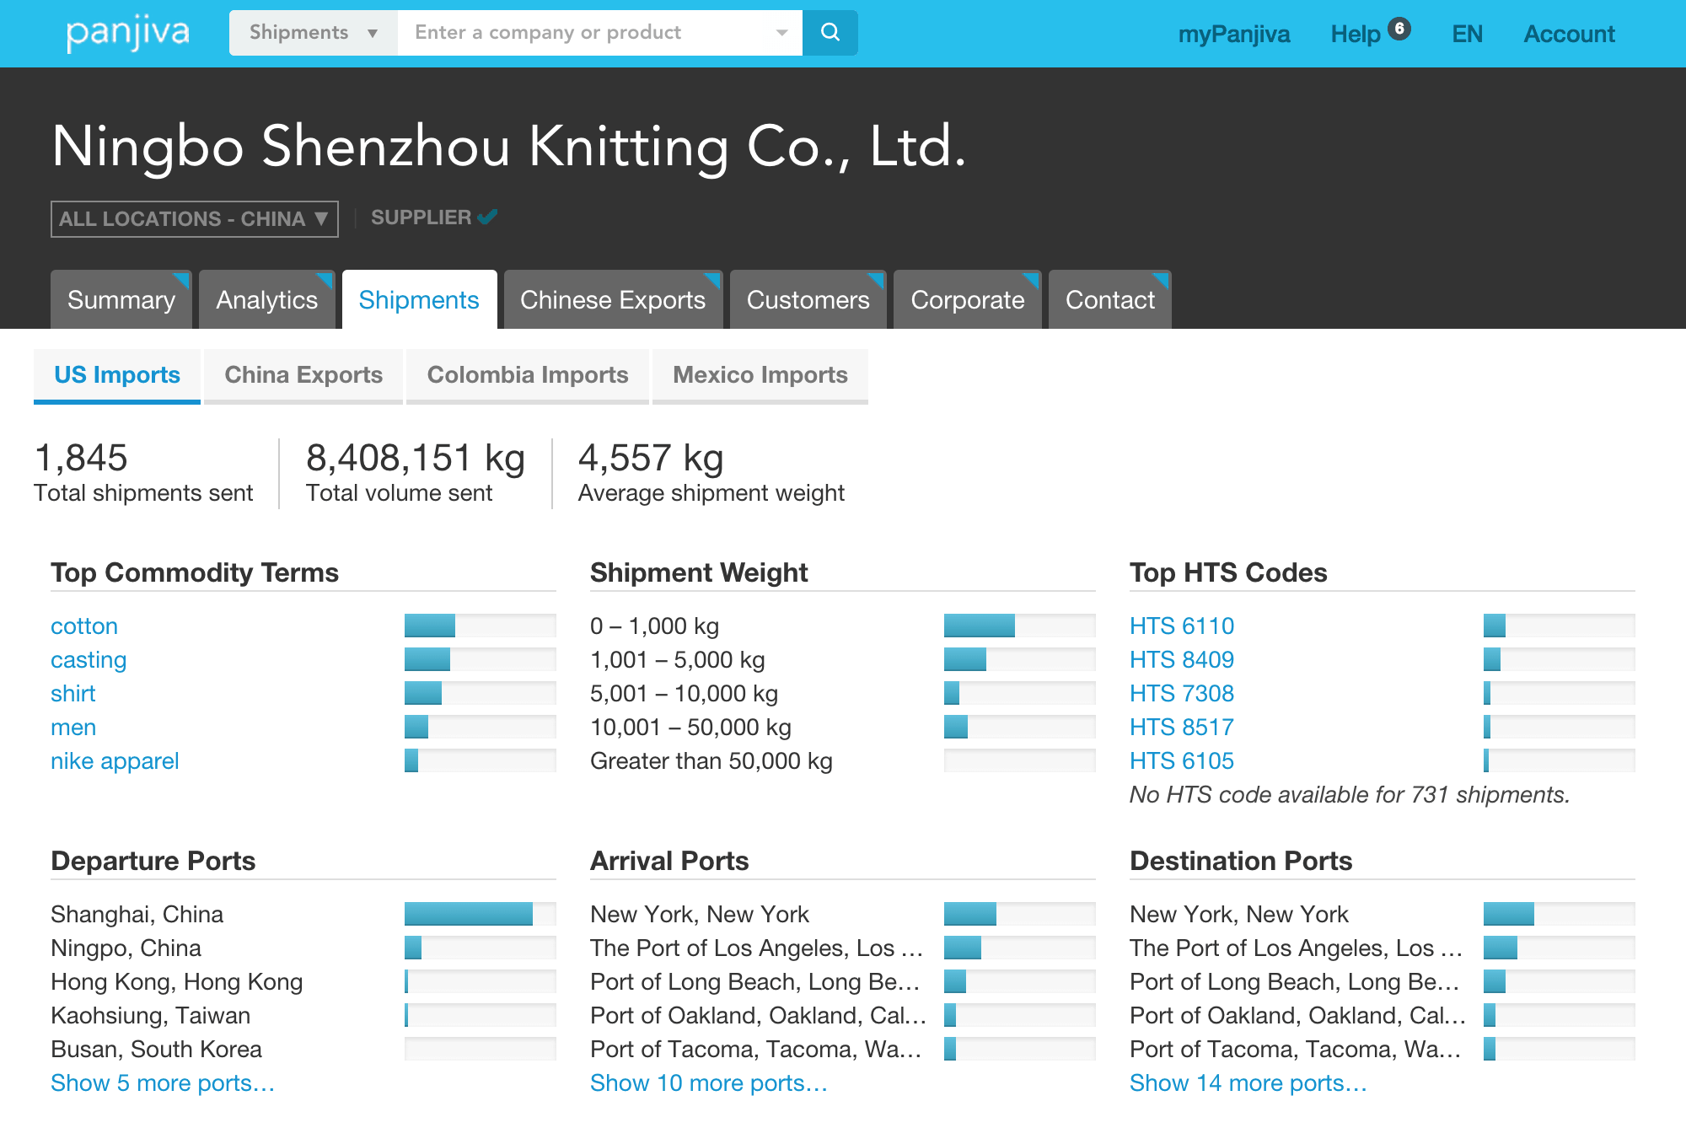Viewport: 1686px width, 1128px height.
Task: Switch to the Analytics tab
Action: [266, 299]
